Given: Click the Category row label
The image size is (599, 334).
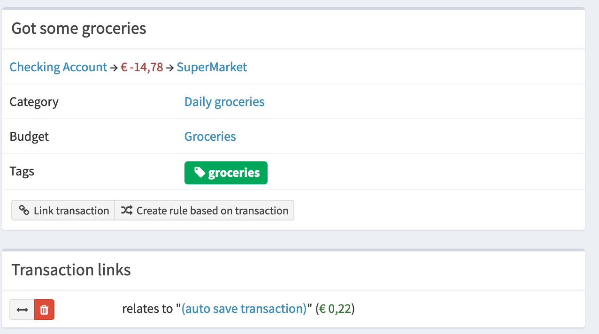Looking at the screenshot, I should pos(34,102).
